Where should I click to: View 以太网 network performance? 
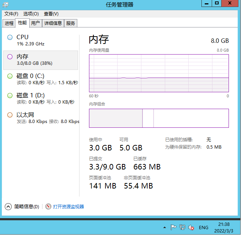(x=41, y=118)
